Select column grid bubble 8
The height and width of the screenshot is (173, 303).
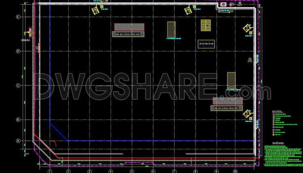point(196,171)
